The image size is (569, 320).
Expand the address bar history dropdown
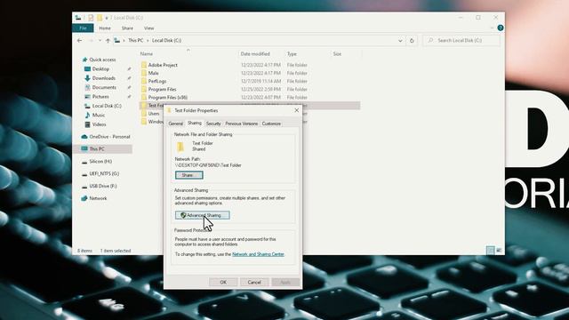coord(400,41)
